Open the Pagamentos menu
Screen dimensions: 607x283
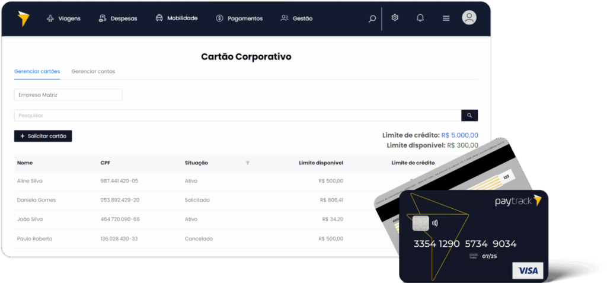tap(239, 18)
